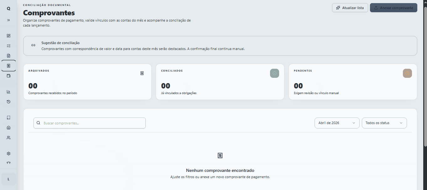Click the Pendentes summary card
The height and width of the screenshot is (190, 427).
pyautogui.click(x=353, y=82)
